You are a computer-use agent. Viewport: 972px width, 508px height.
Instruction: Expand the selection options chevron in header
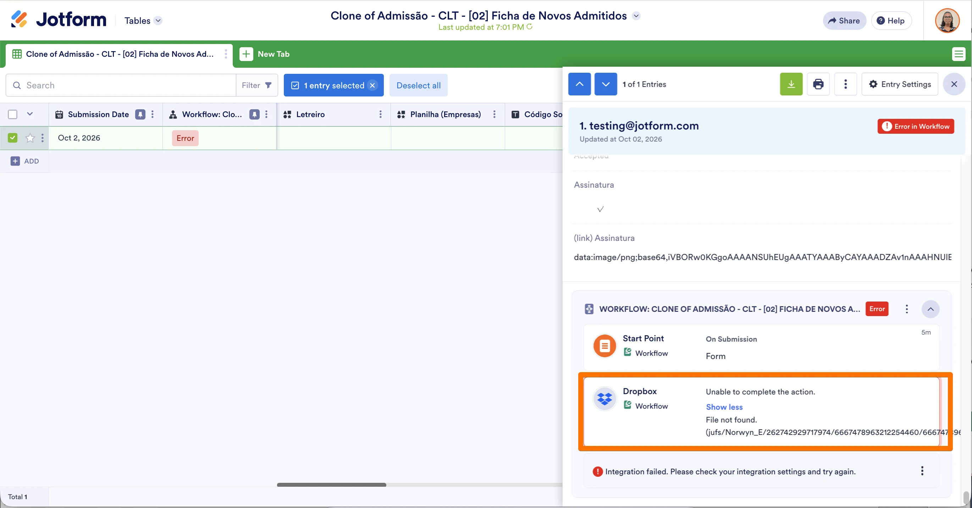pyautogui.click(x=30, y=114)
